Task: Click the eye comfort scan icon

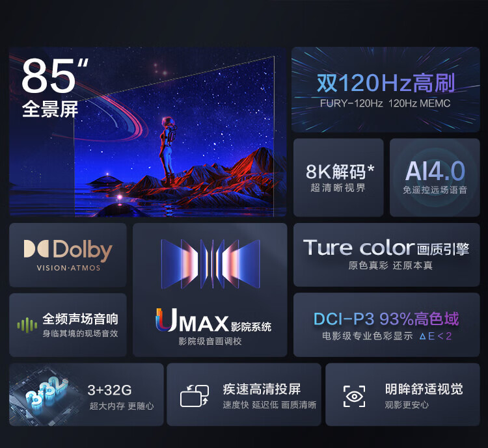Action: click(354, 396)
